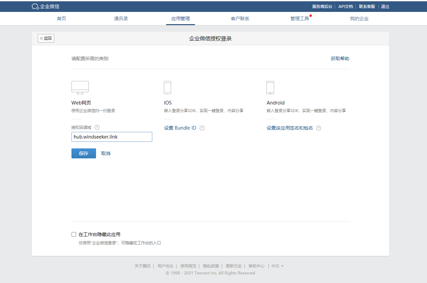Open 更新日志 footer link
This screenshot has width=427, height=283.
(x=234, y=266)
